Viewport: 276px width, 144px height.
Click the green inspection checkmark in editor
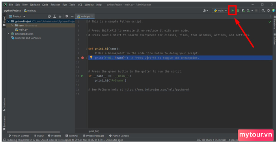(x=270, y=22)
